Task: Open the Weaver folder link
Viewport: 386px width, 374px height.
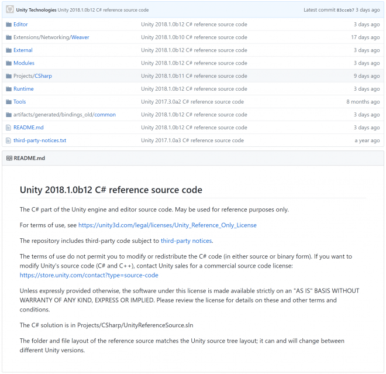Action: point(80,37)
